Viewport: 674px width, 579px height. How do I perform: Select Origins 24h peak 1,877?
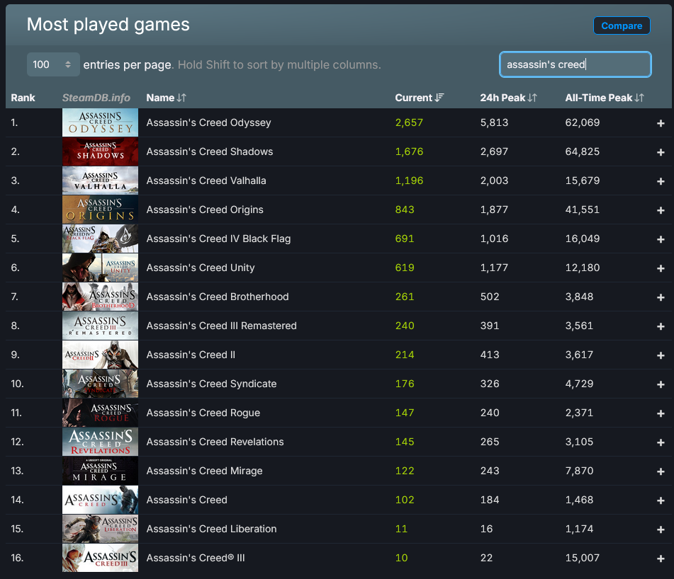pyautogui.click(x=494, y=210)
